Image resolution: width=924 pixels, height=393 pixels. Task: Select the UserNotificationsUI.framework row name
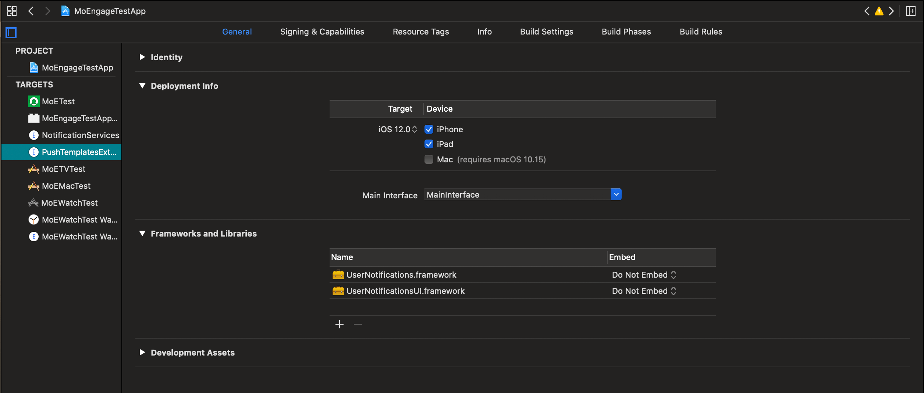[405, 291]
